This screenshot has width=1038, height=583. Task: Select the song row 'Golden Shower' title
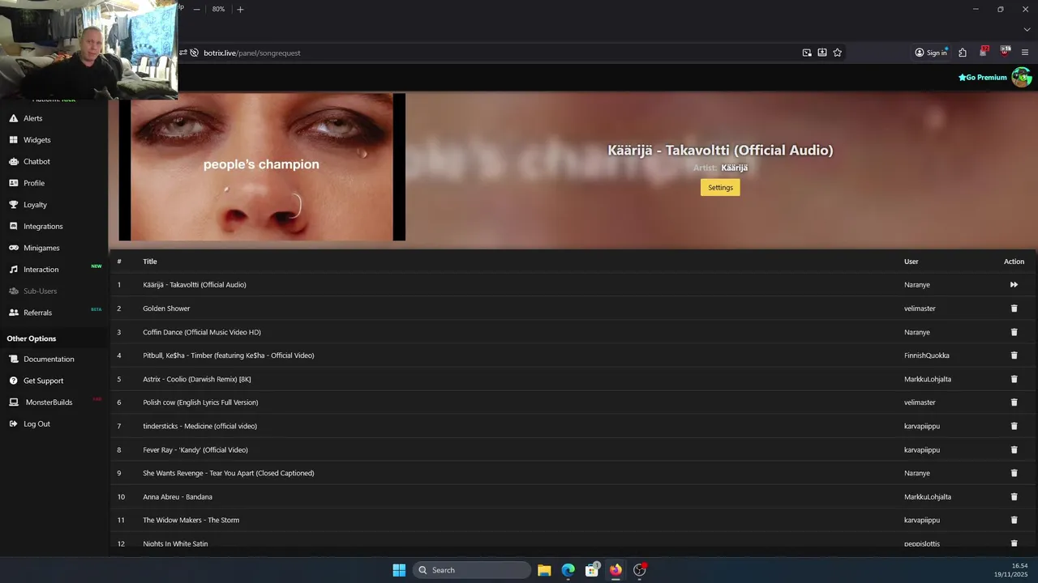(166, 309)
